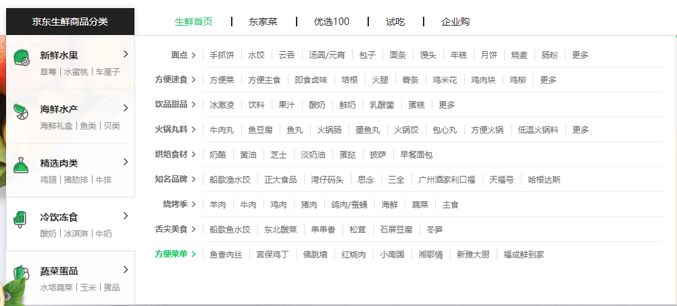This screenshot has width=677, height=306.
Task: Open the 面点 subcategory heading
Action: pyautogui.click(x=184, y=55)
